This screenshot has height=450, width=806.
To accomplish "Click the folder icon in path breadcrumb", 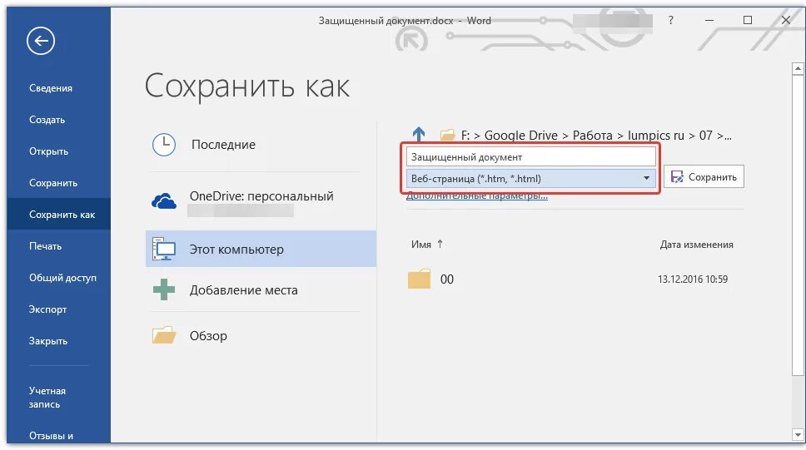I will 448,135.
